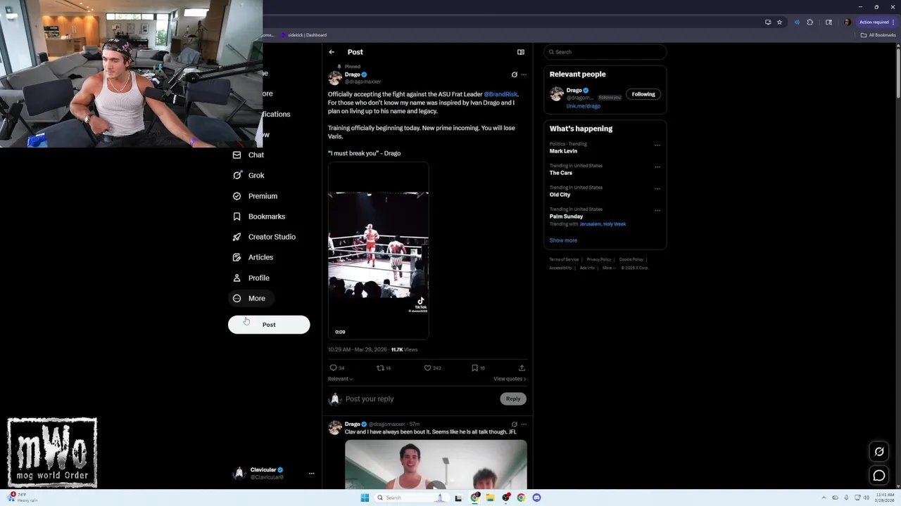Screen dimensions: 901x506
Task: Click the 11.7K Views count
Action: point(404,349)
